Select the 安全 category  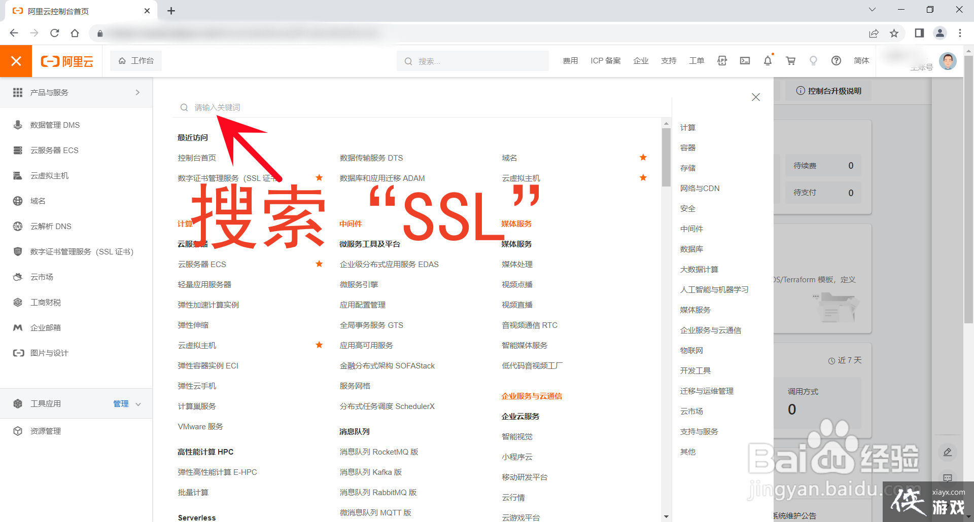(688, 208)
